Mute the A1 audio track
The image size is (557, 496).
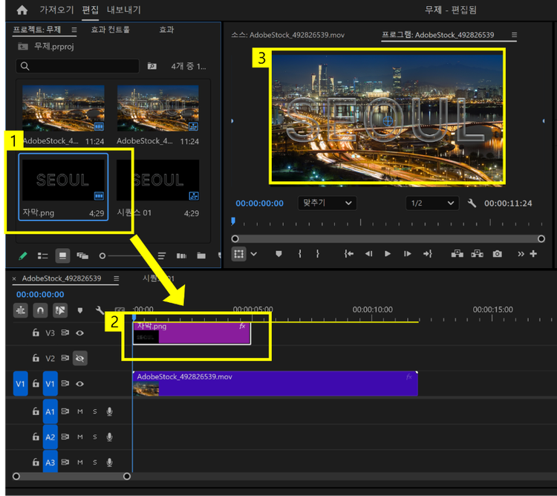coord(80,411)
